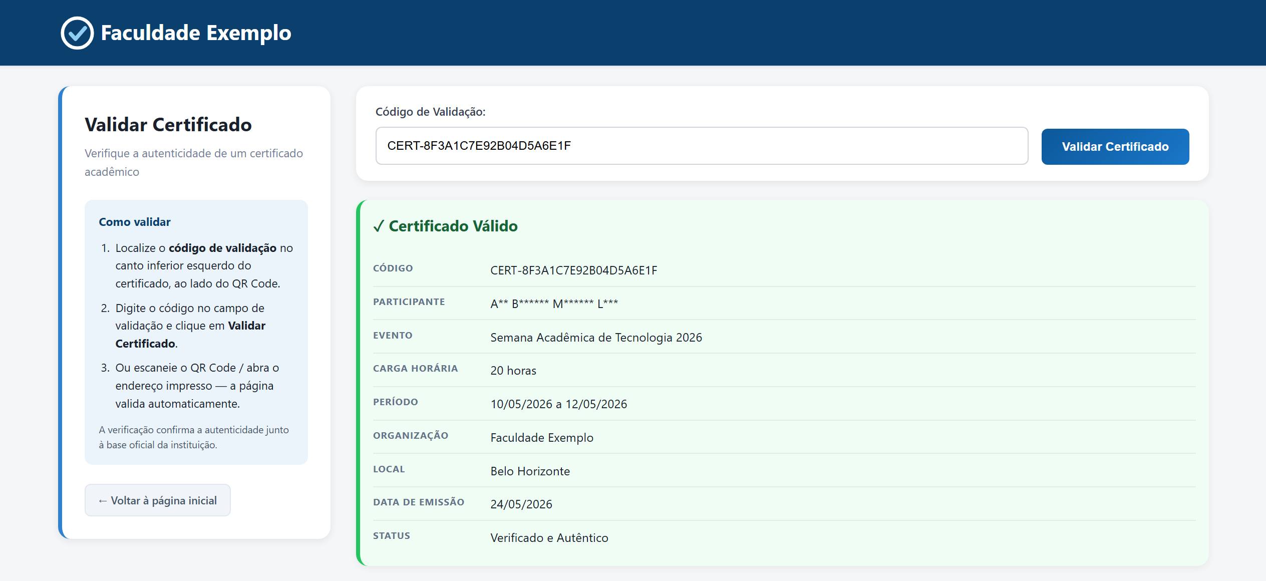Screen dimensions: 1266x581
Task: Click the 20 horas value
Action: coord(513,371)
